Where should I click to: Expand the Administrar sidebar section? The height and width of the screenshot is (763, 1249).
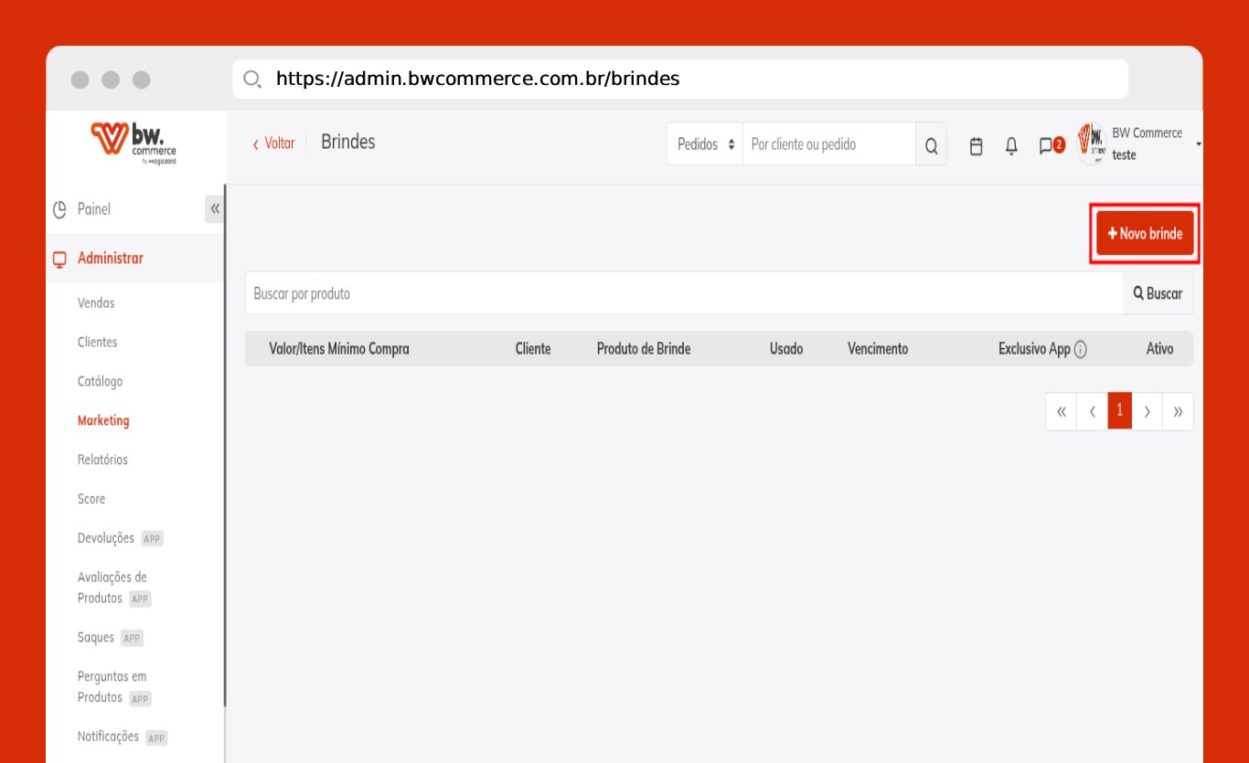click(111, 259)
